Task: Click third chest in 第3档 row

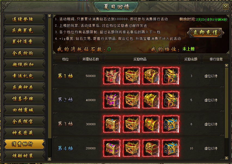Action: click(x=151, y=124)
